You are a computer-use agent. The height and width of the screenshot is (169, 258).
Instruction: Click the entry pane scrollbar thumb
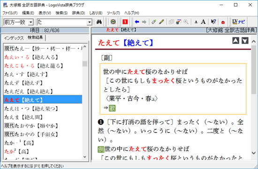[x=254, y=70]
